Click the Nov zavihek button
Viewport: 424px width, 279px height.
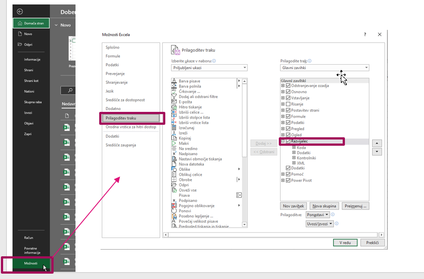pos(294,206)
